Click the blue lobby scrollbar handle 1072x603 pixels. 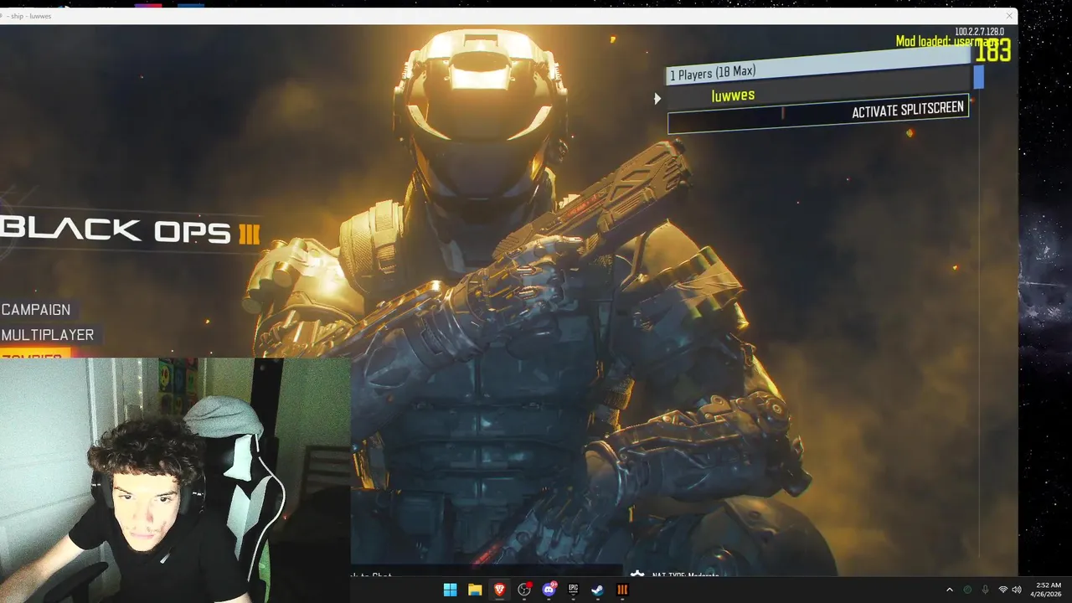[978, 77]
